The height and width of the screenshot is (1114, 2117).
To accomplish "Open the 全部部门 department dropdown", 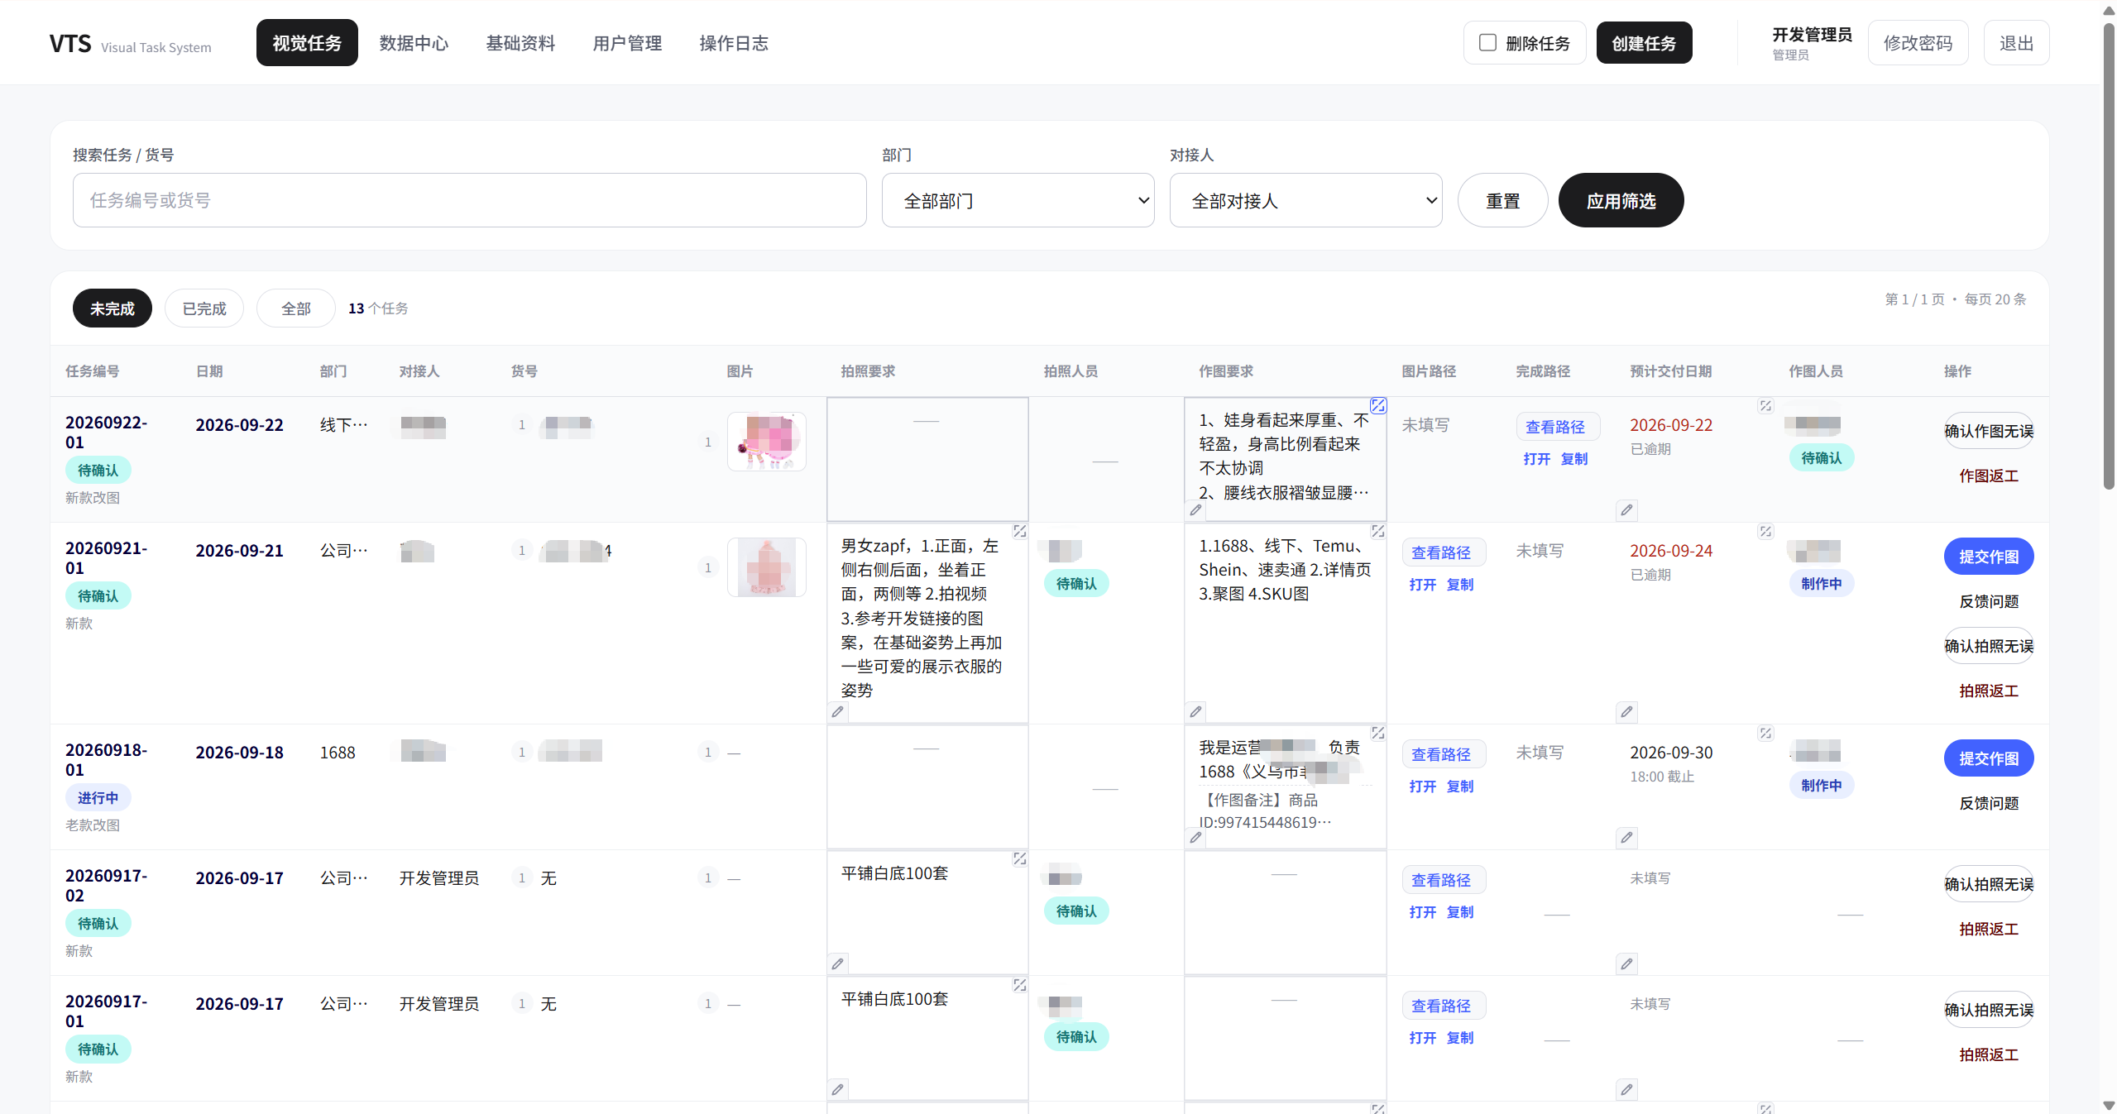I will pos(1018,200).
